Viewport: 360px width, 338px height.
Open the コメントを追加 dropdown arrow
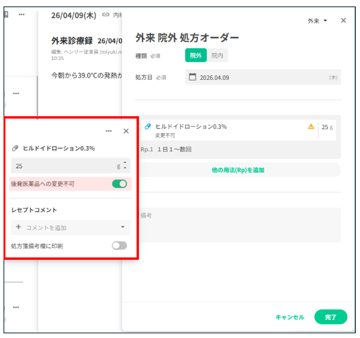click(x=123, y=227)
